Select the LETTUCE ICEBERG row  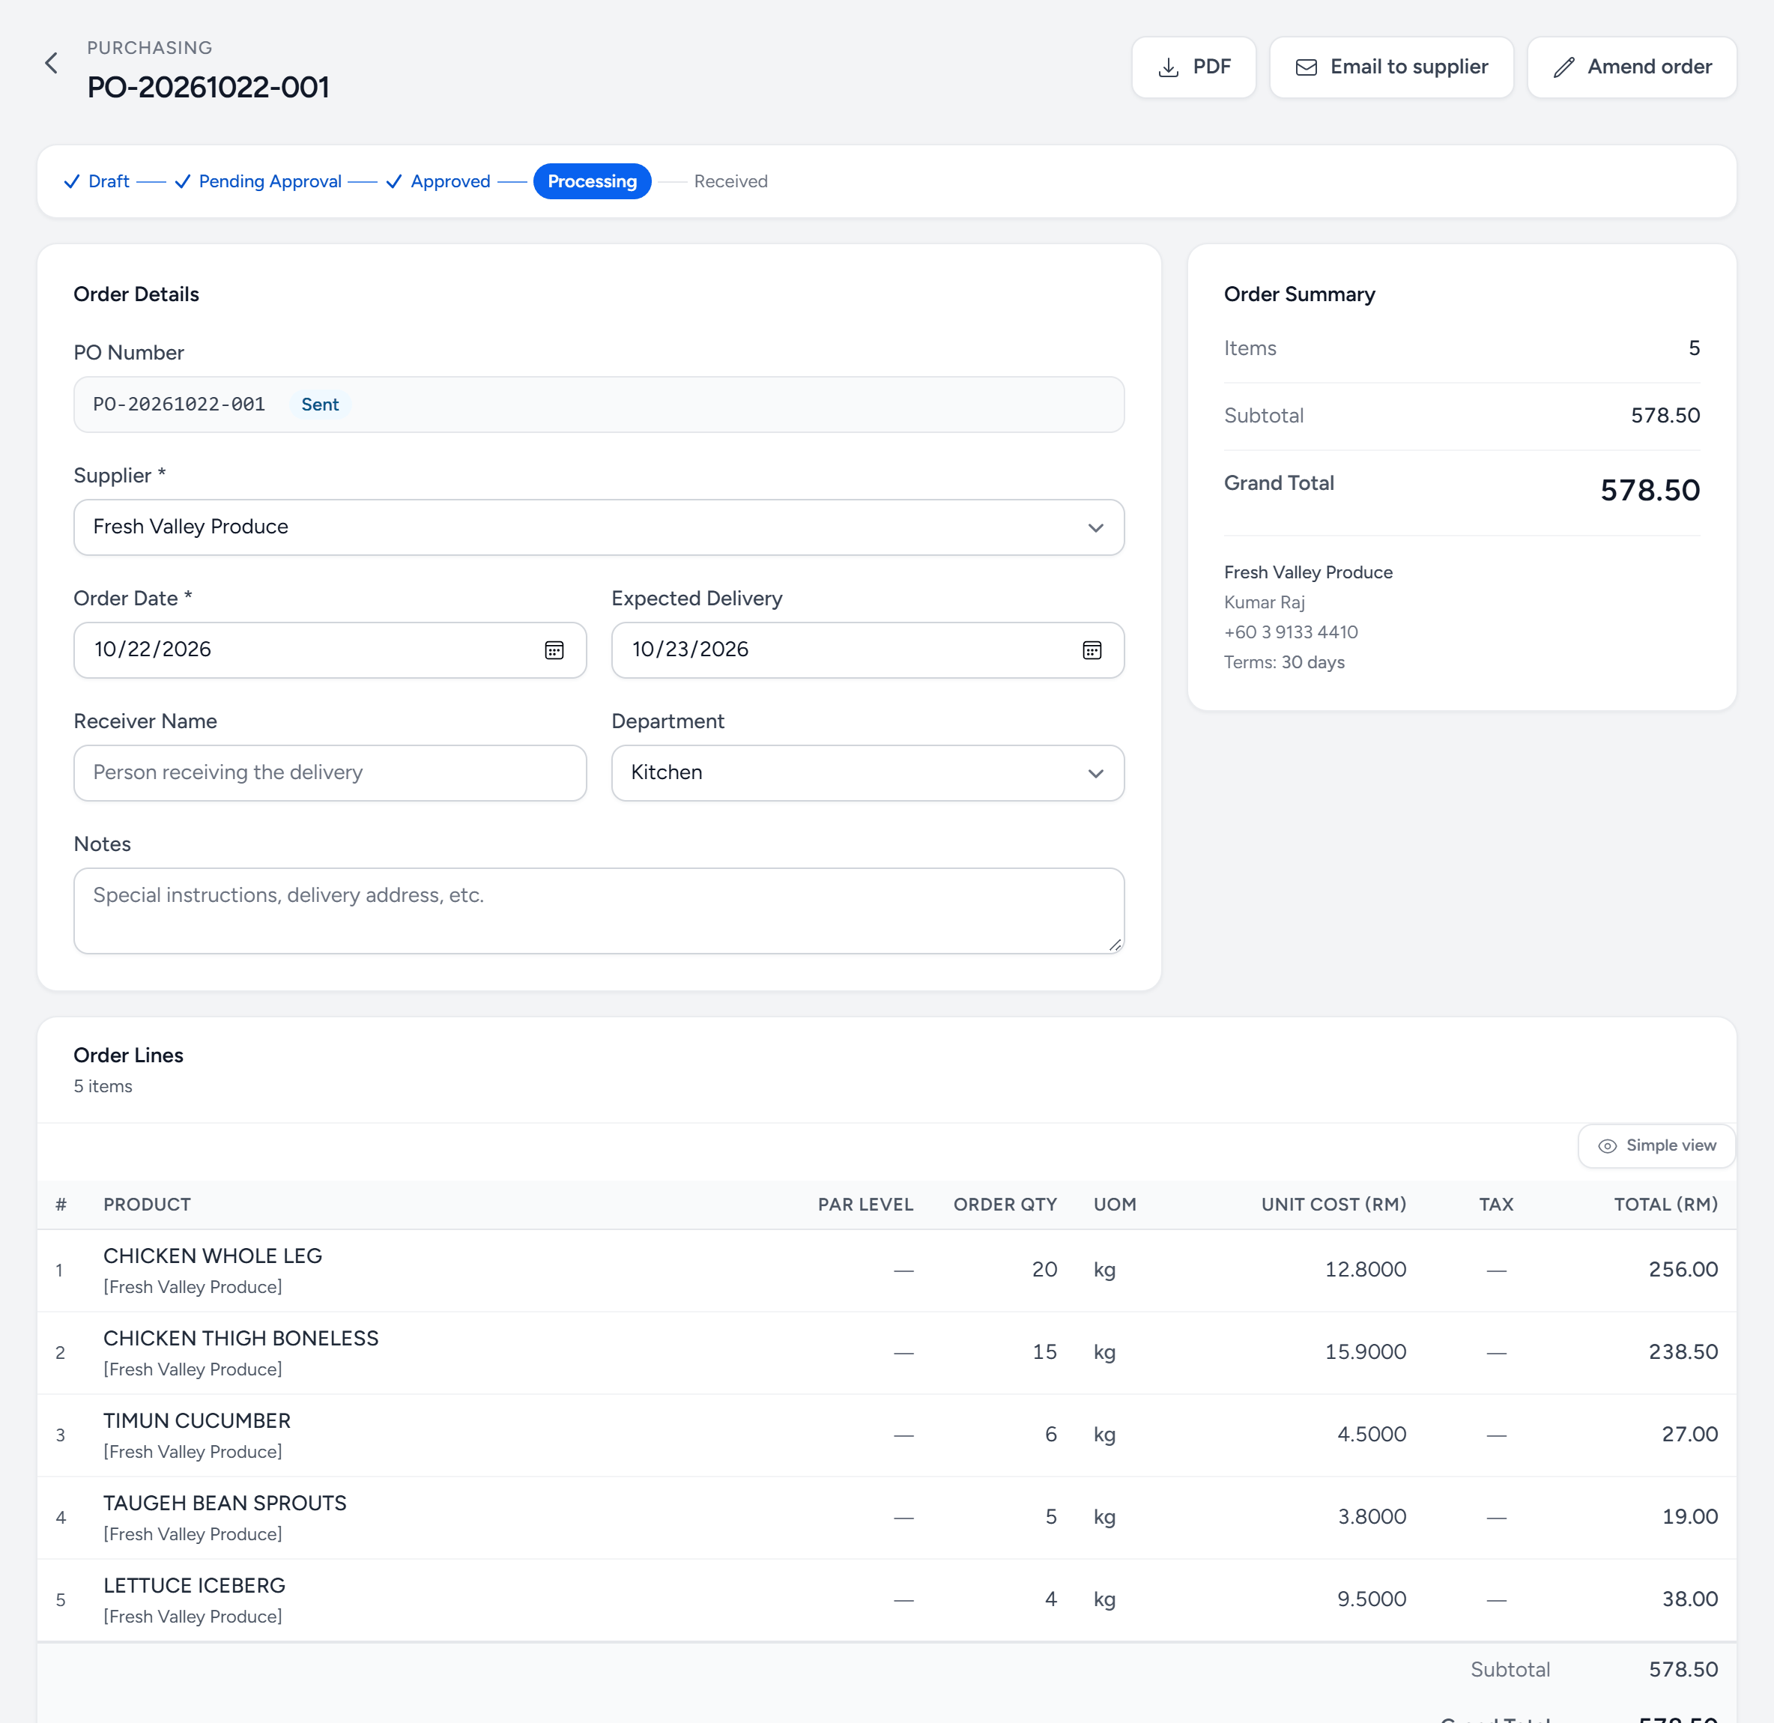pos(886,1600)
